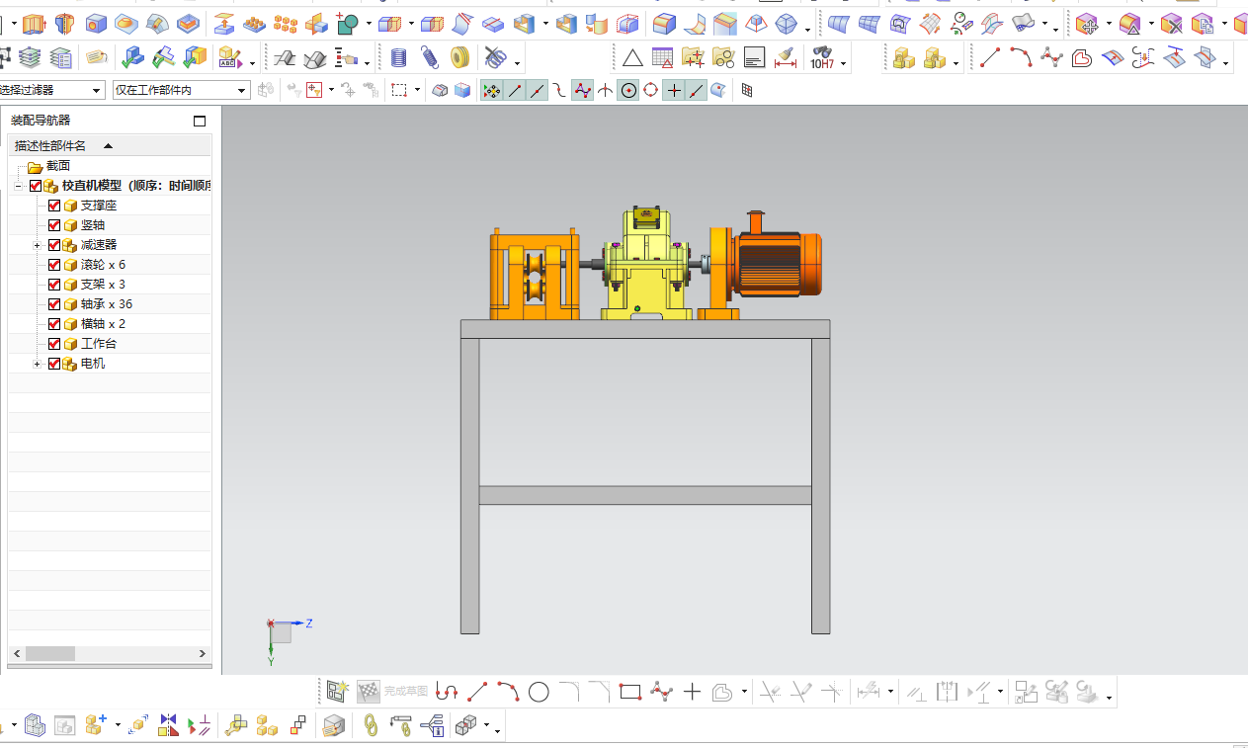Uncheck the 支撑座 component checkbox
This screenshot has width=1248, height=748.
click(54, 206)
